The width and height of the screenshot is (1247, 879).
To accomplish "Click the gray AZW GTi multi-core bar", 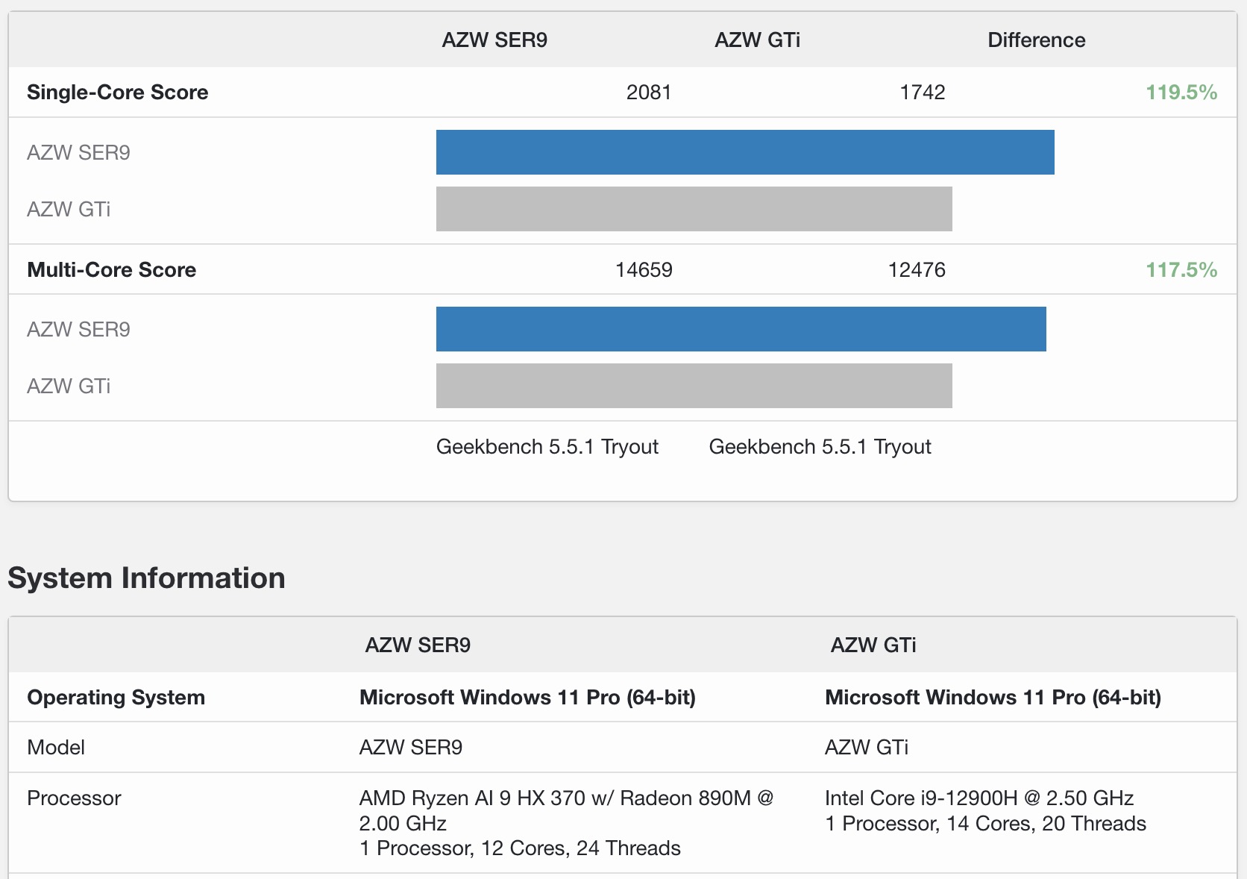I will point(694,386).
